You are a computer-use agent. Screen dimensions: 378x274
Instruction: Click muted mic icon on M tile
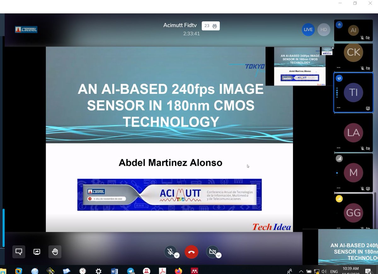coord(362,188)
